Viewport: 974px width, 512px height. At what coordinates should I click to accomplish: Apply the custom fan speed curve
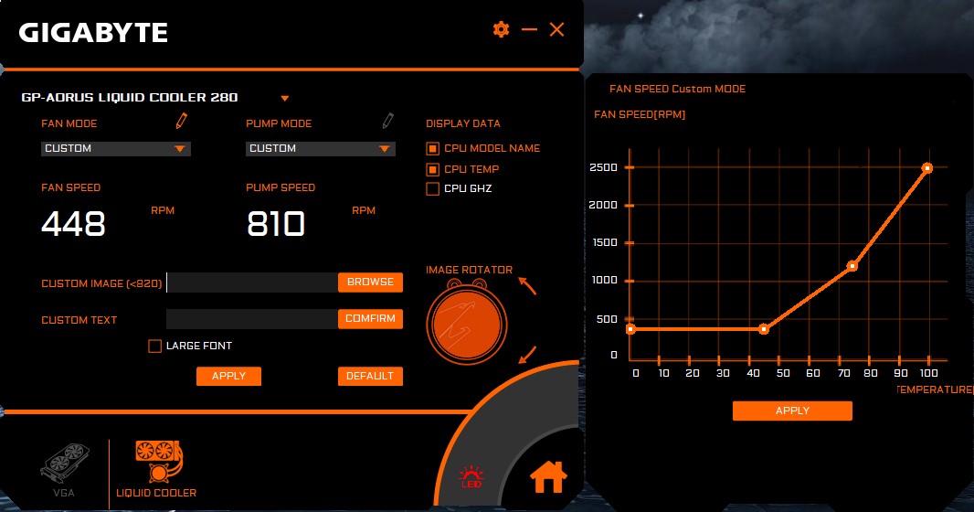[x=792, y=411]
